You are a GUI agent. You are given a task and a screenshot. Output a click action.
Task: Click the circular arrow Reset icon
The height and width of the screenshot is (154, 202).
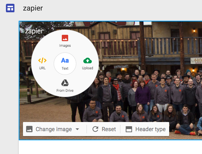(x=95, y=129)
